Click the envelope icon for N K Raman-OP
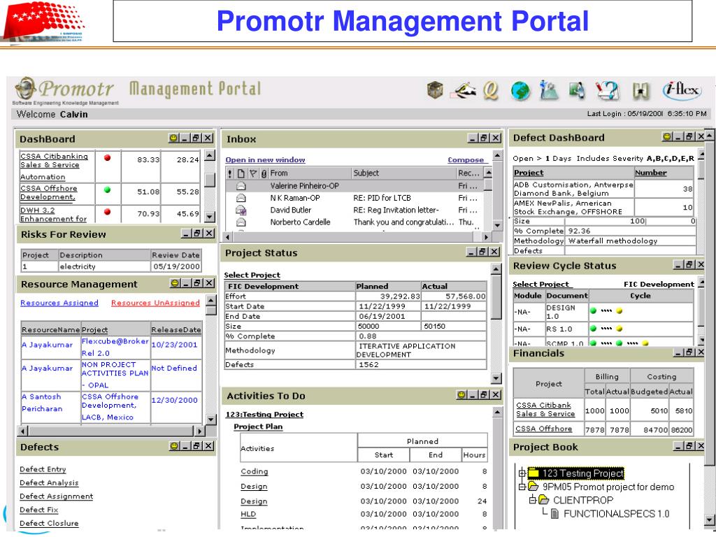Viewport: 716px width, 537px height. click(241, 198)
